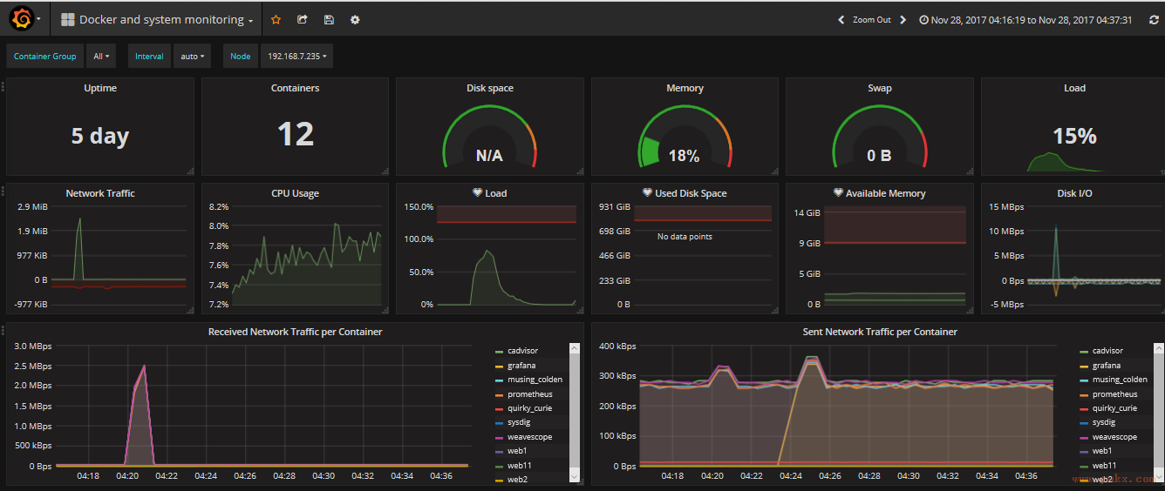Image resolution: width=1165 pixels, height=491 pixels.
Task: Open color picker for weavescope in Received legend
Action: click(499, 438)
